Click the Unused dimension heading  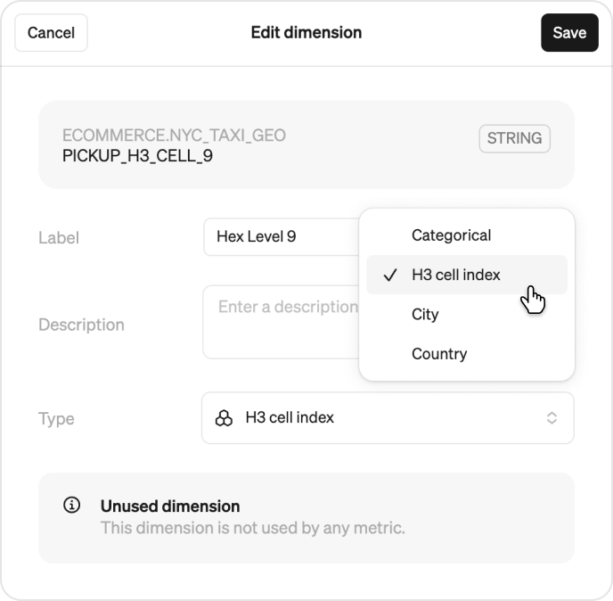[170, 506]
